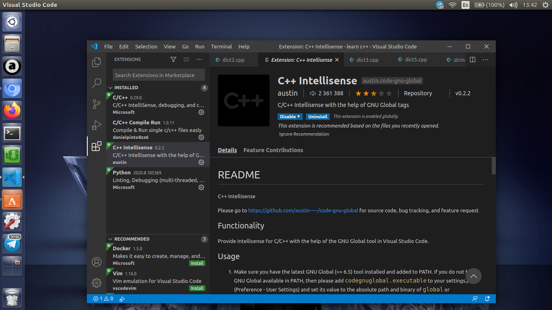Open the Terminal menu
This screenshot has height=310, width=552.
(221, 46)
